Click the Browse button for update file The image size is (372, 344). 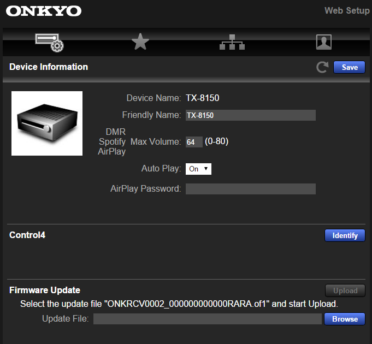coord(345,319)
